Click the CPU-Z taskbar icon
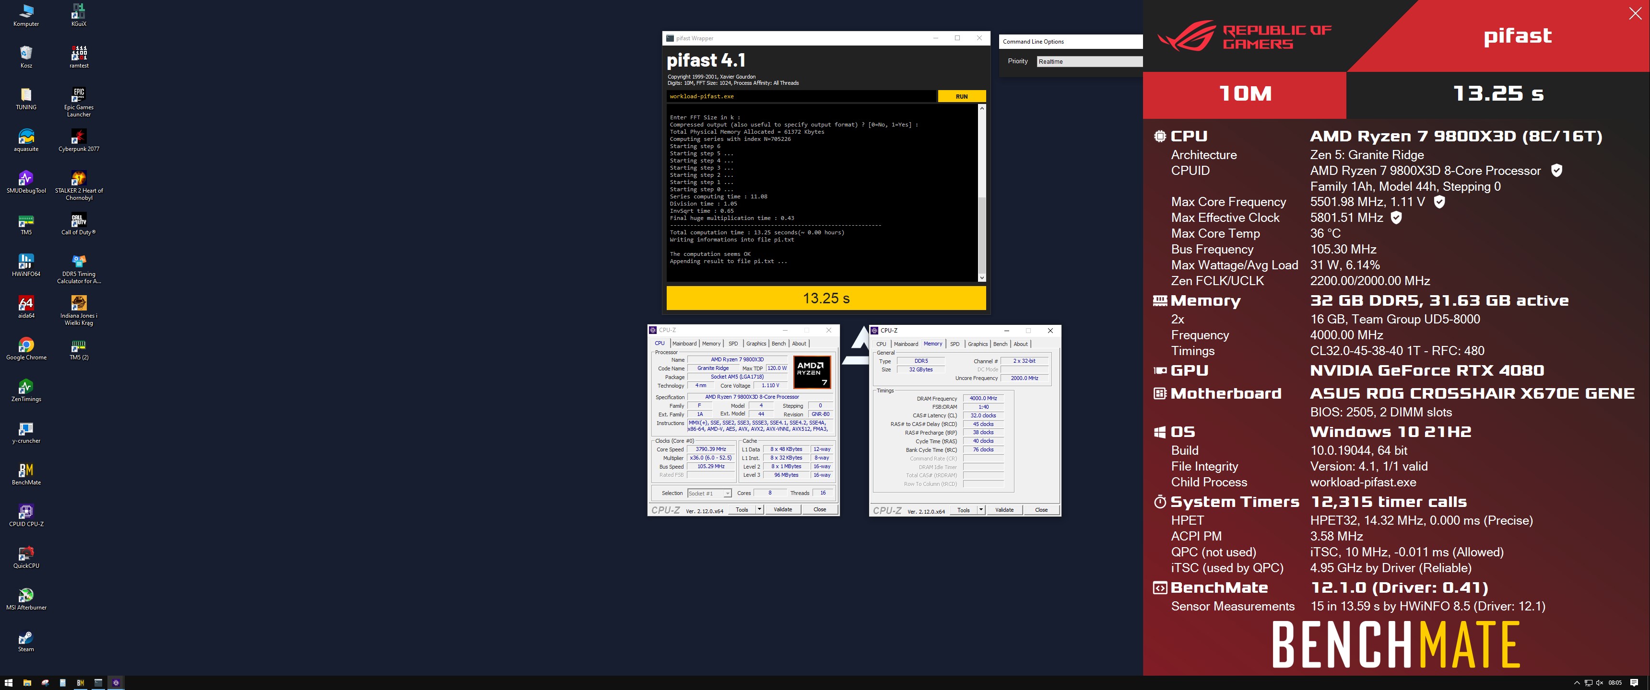The width and height of the screenshot is (1650, 690). (x=116, y=683)
